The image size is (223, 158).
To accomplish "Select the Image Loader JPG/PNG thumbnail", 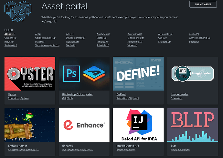I will coord(193,74).
